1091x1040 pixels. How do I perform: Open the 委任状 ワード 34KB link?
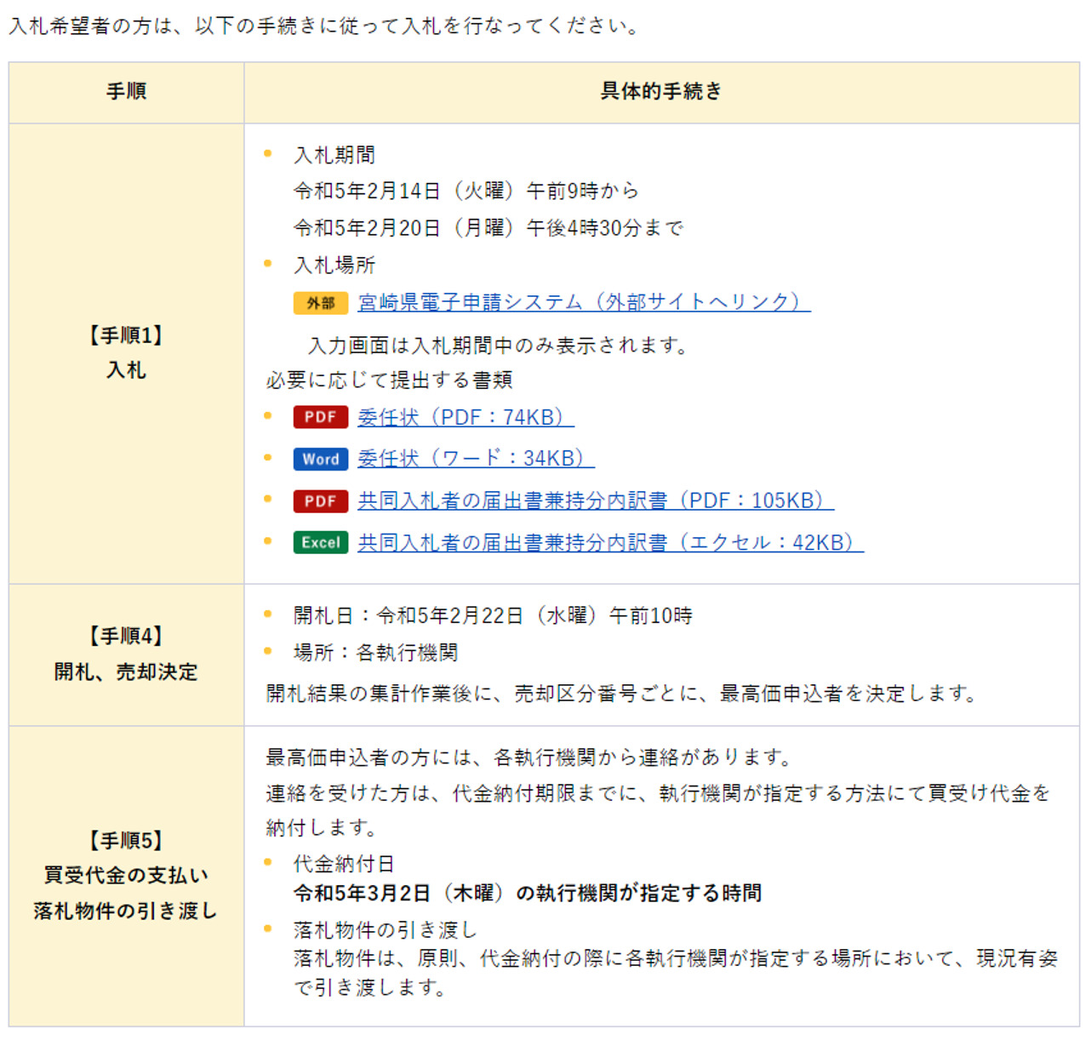[x=475, y=459]
